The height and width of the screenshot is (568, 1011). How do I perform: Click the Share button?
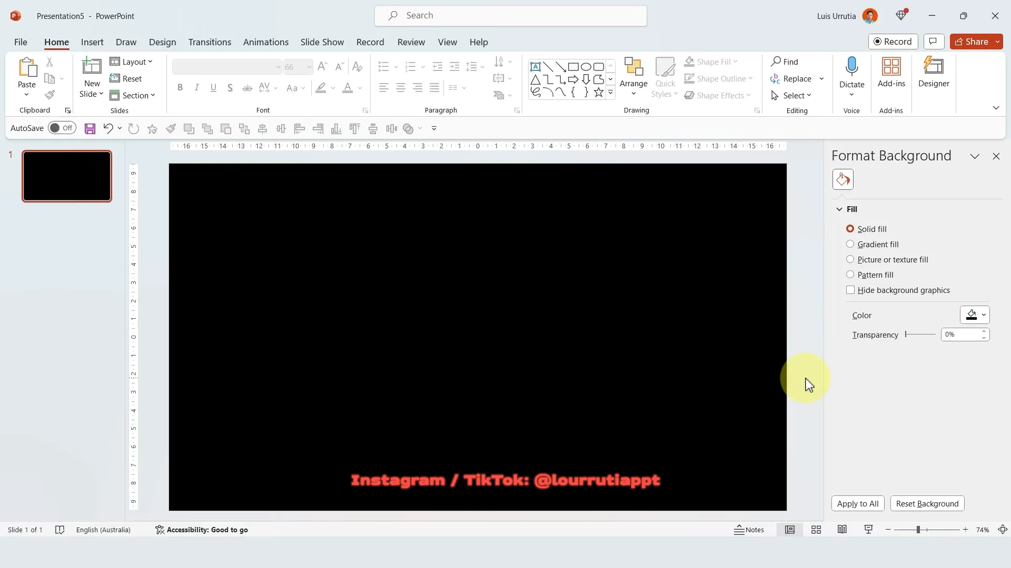(x=972, y=42)
